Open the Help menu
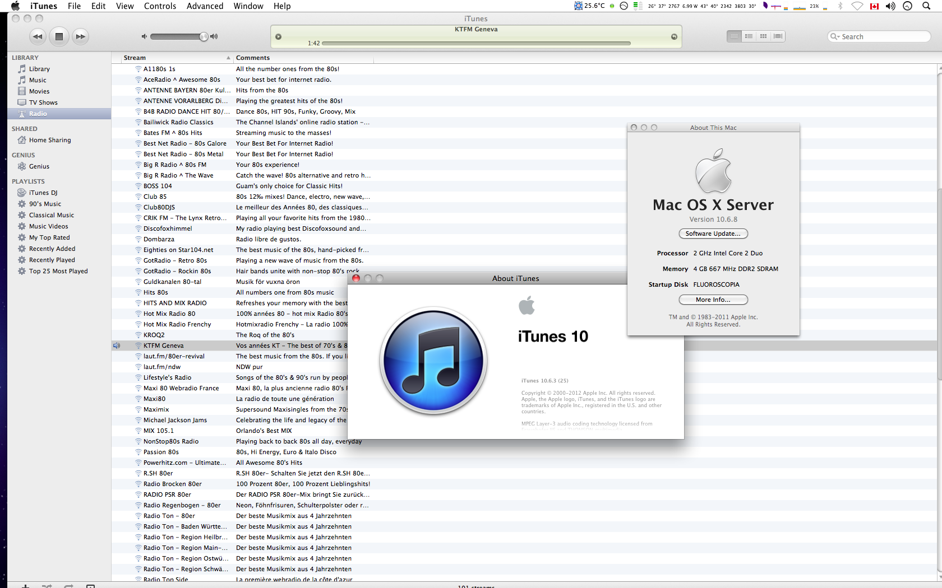The width and height of the screenshot is (942, 588). click(x=282, y=6)
